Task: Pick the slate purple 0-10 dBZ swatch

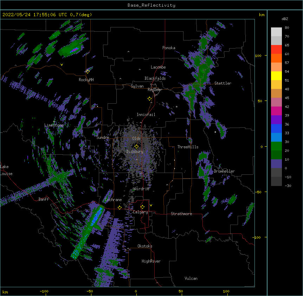Action: (276, 164)
